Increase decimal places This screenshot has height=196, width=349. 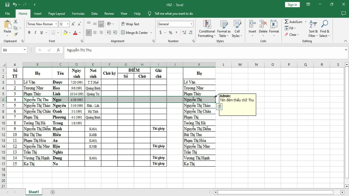point(184,33)
